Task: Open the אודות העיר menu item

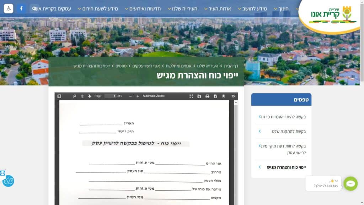Action: (218, 9)
